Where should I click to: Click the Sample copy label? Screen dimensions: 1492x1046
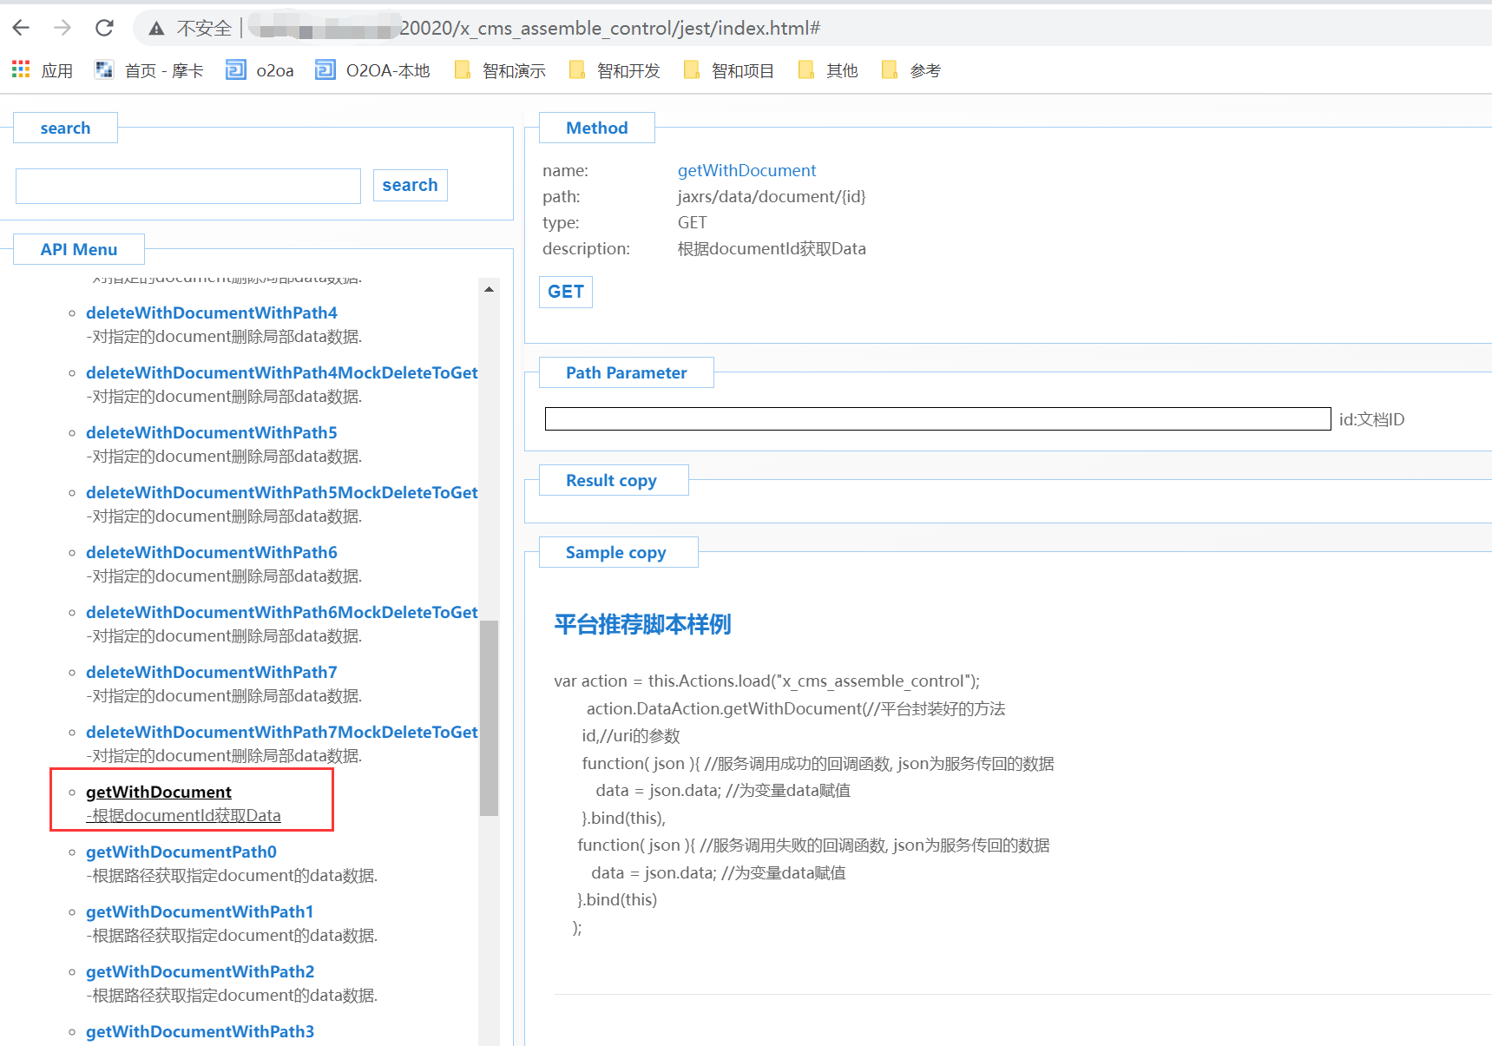coord(616,552)
